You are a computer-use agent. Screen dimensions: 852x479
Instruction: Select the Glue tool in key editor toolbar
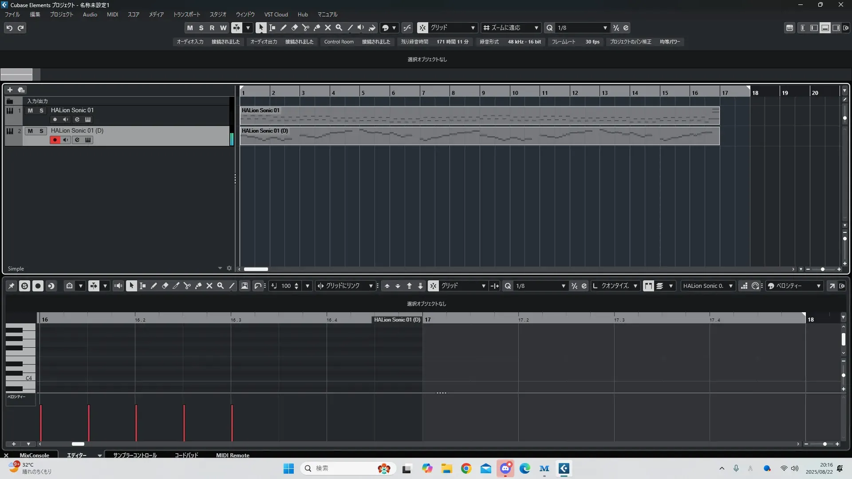click(x=198, y=286)
